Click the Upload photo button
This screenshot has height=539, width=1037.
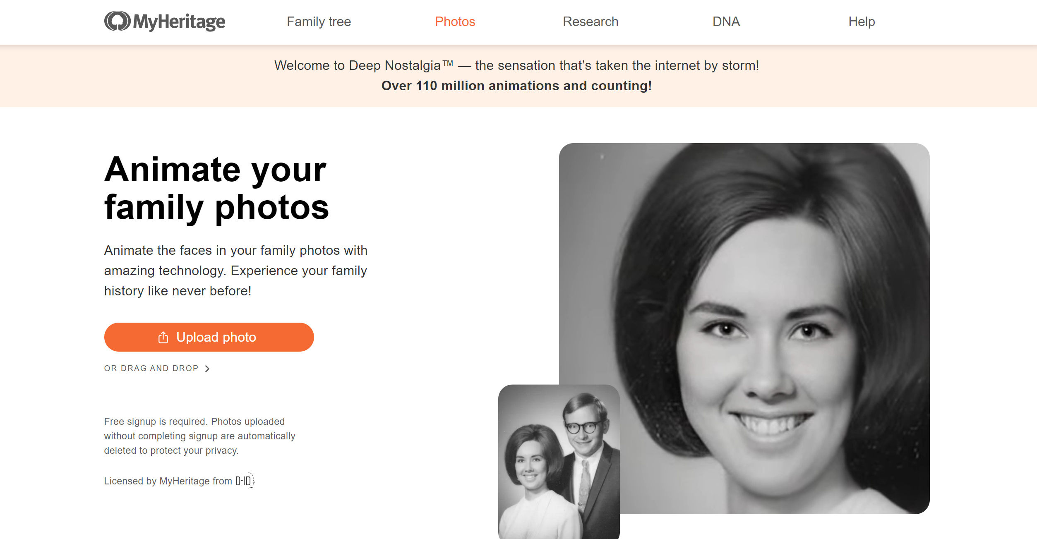pos(209,337)
